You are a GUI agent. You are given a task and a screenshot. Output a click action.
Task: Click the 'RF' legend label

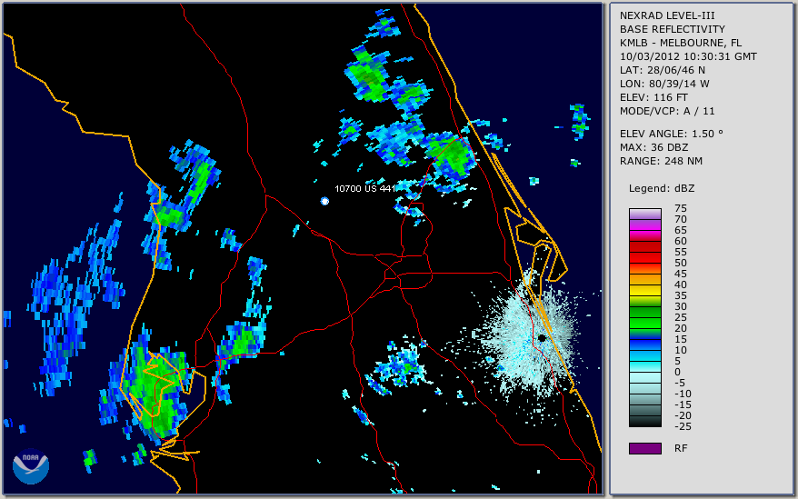click(681, 448)
